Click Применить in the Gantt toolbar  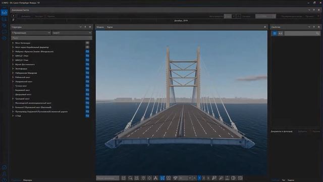point(309,16)
